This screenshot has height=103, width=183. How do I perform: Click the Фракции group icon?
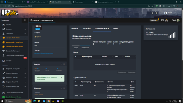[3, 29]
